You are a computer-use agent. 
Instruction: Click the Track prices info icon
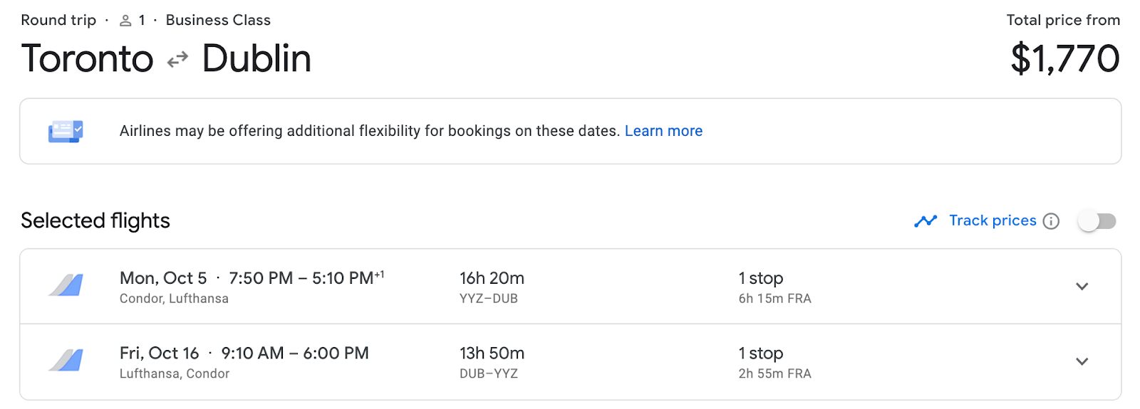1051,221
